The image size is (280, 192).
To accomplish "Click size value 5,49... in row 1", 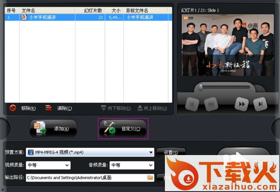I will tap(115, 17).
